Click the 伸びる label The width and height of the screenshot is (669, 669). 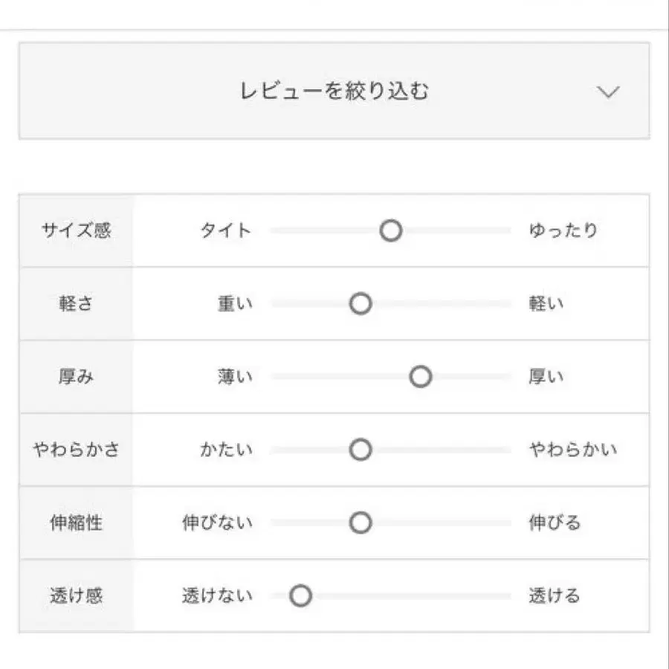point(555,523)
